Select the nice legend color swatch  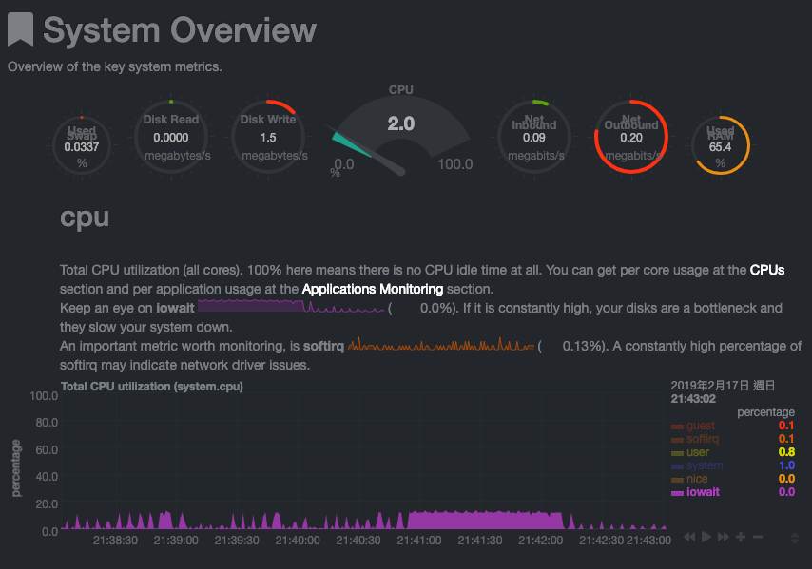click(677, 480)
